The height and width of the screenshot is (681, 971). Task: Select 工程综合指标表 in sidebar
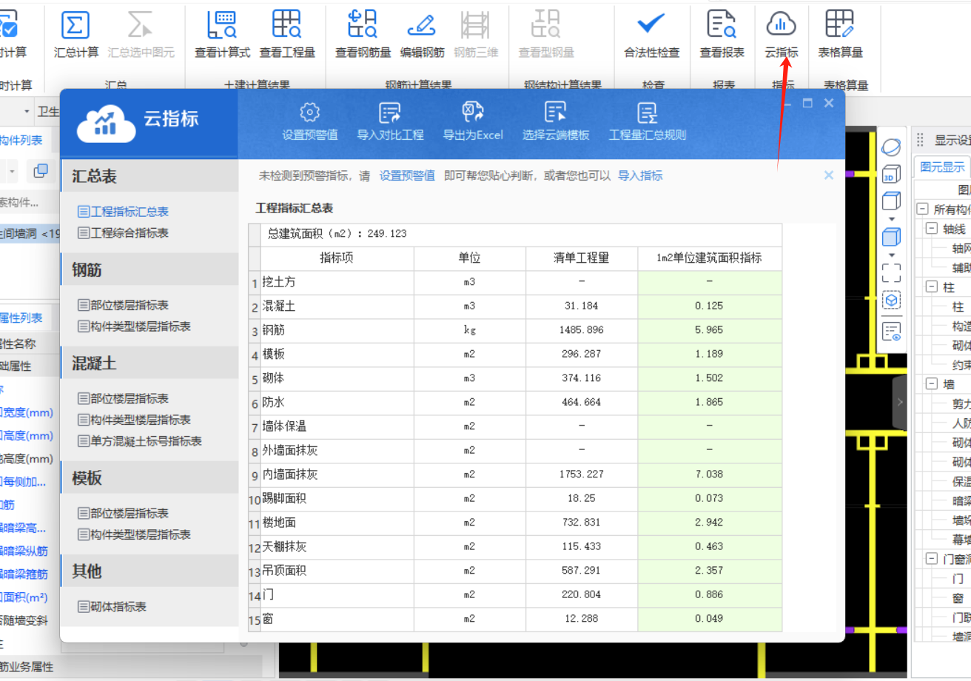click(x=123, y=233)
